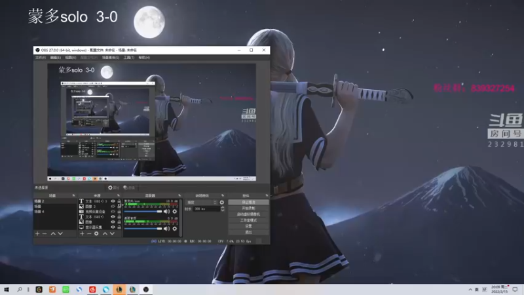Open the notification center icon
Screen dimensions: 524x295
point(515,289)
